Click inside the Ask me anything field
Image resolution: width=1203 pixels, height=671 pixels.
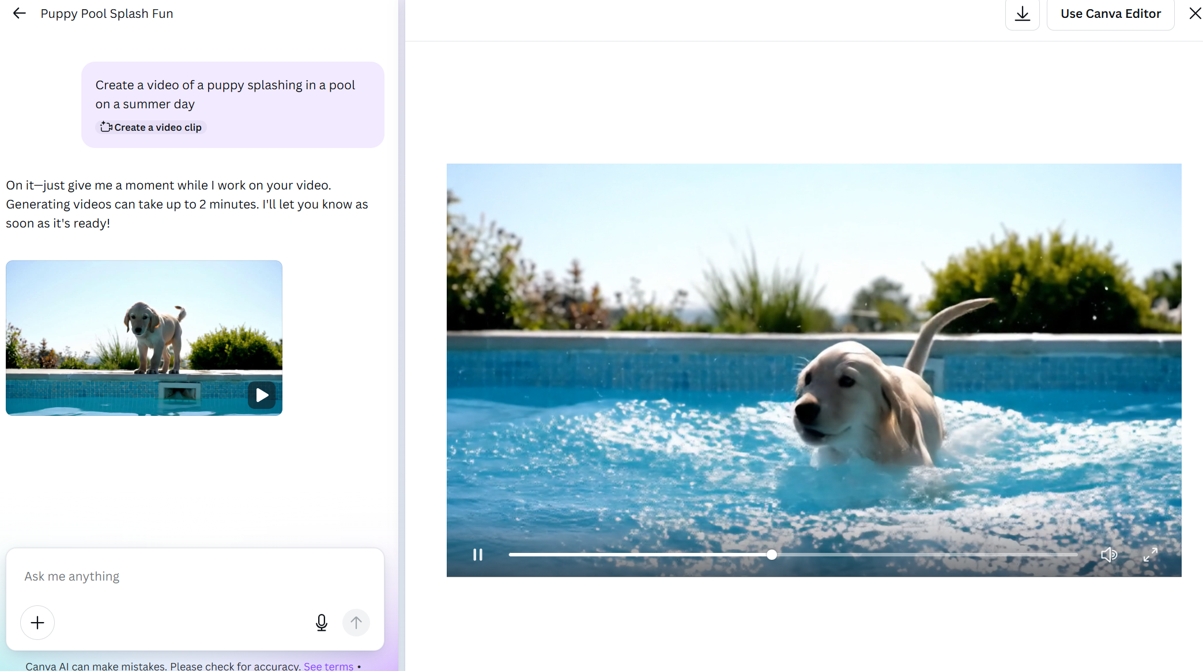173,576
